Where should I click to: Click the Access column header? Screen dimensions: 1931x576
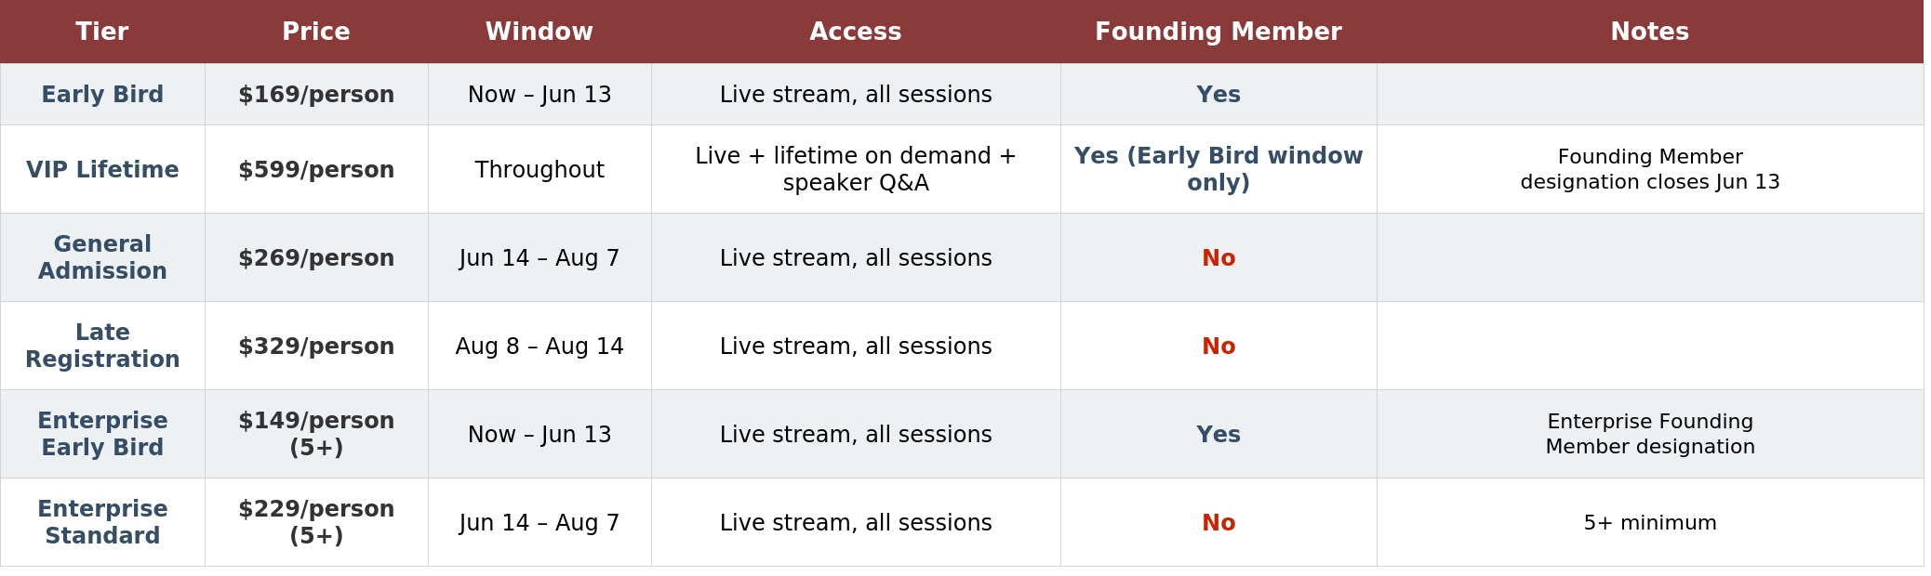pyautogui.click(x=856, y=32)
